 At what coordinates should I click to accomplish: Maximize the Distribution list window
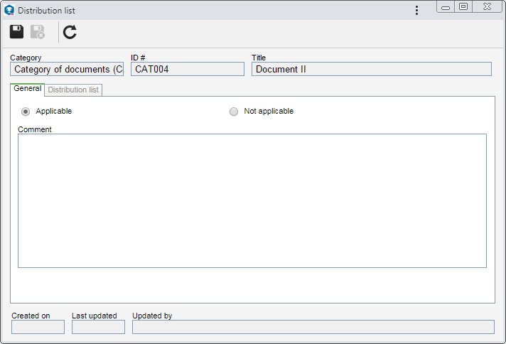point(463,7)
